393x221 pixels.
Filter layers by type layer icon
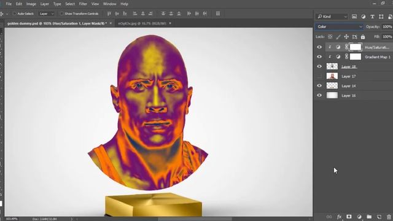coord(372,17)
